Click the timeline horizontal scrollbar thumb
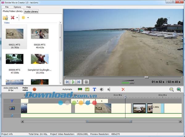 coord(109,122)
